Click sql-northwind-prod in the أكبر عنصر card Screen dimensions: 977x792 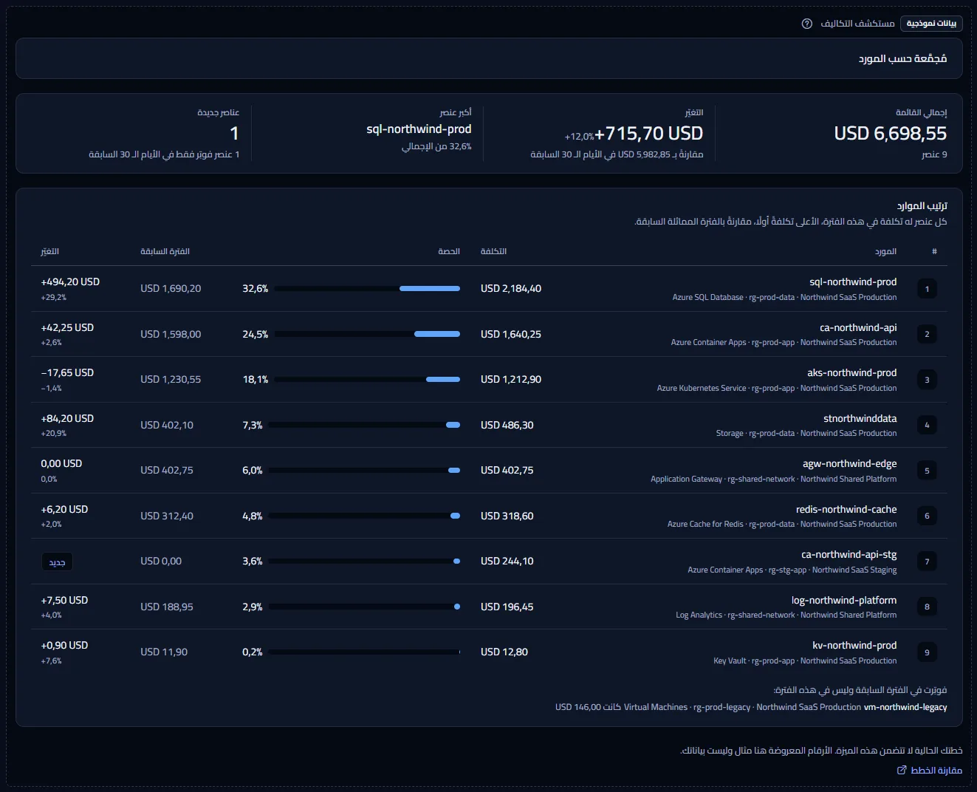[419, 129]
